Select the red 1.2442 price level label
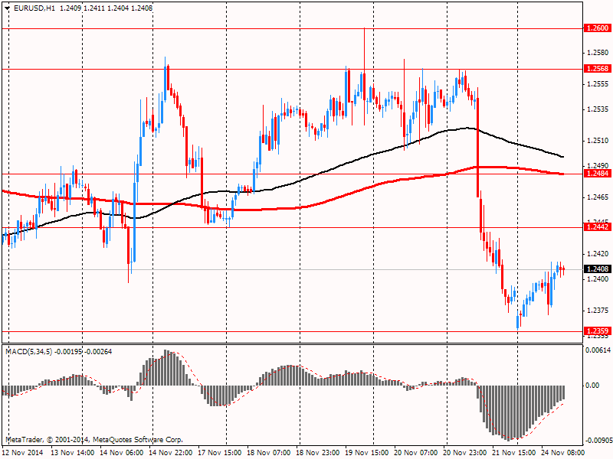The width and height of the screenshot is (613, 459). click(x=598, y=226)
